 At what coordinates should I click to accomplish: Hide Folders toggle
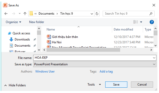15,85
